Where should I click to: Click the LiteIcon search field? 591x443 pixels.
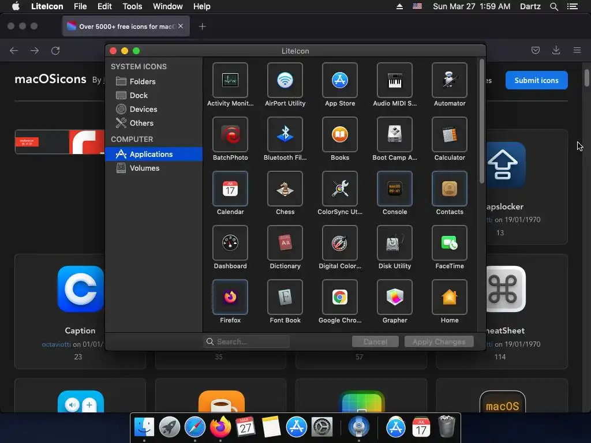(246, 341)
